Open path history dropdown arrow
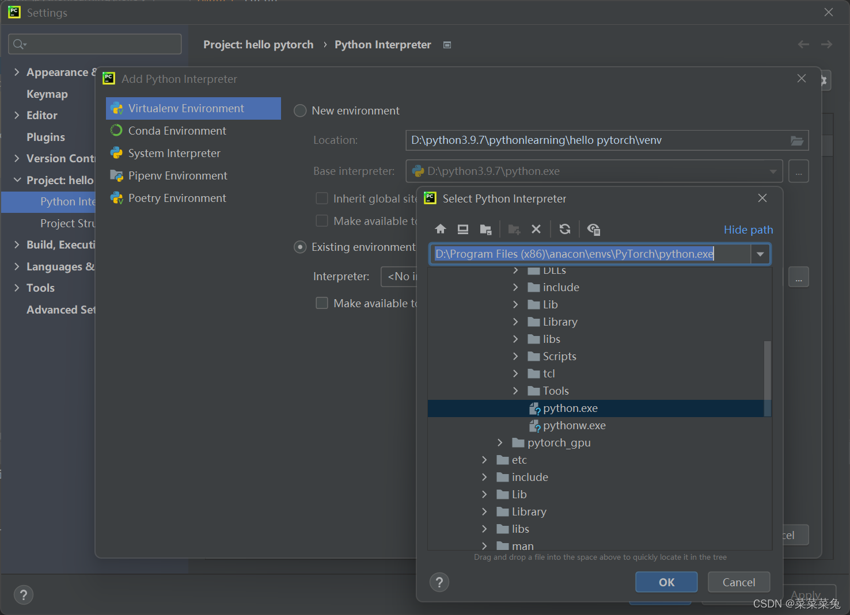Image resolution: width=850 pixels, height=615 pixels. coord(760,254)
